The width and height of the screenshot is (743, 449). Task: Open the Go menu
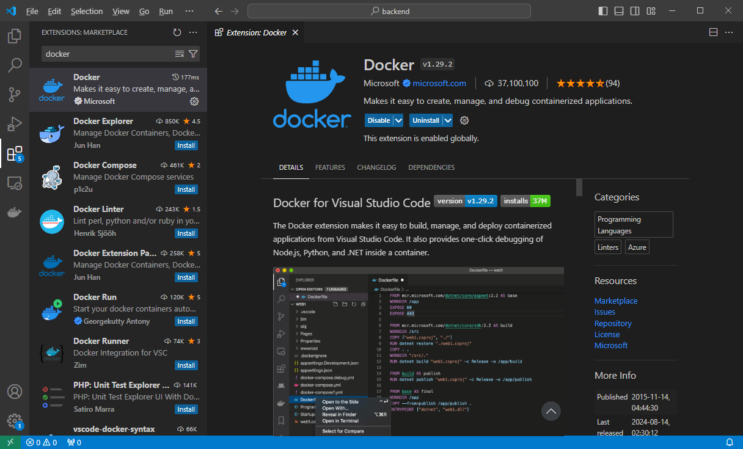[x=144, y=11]
